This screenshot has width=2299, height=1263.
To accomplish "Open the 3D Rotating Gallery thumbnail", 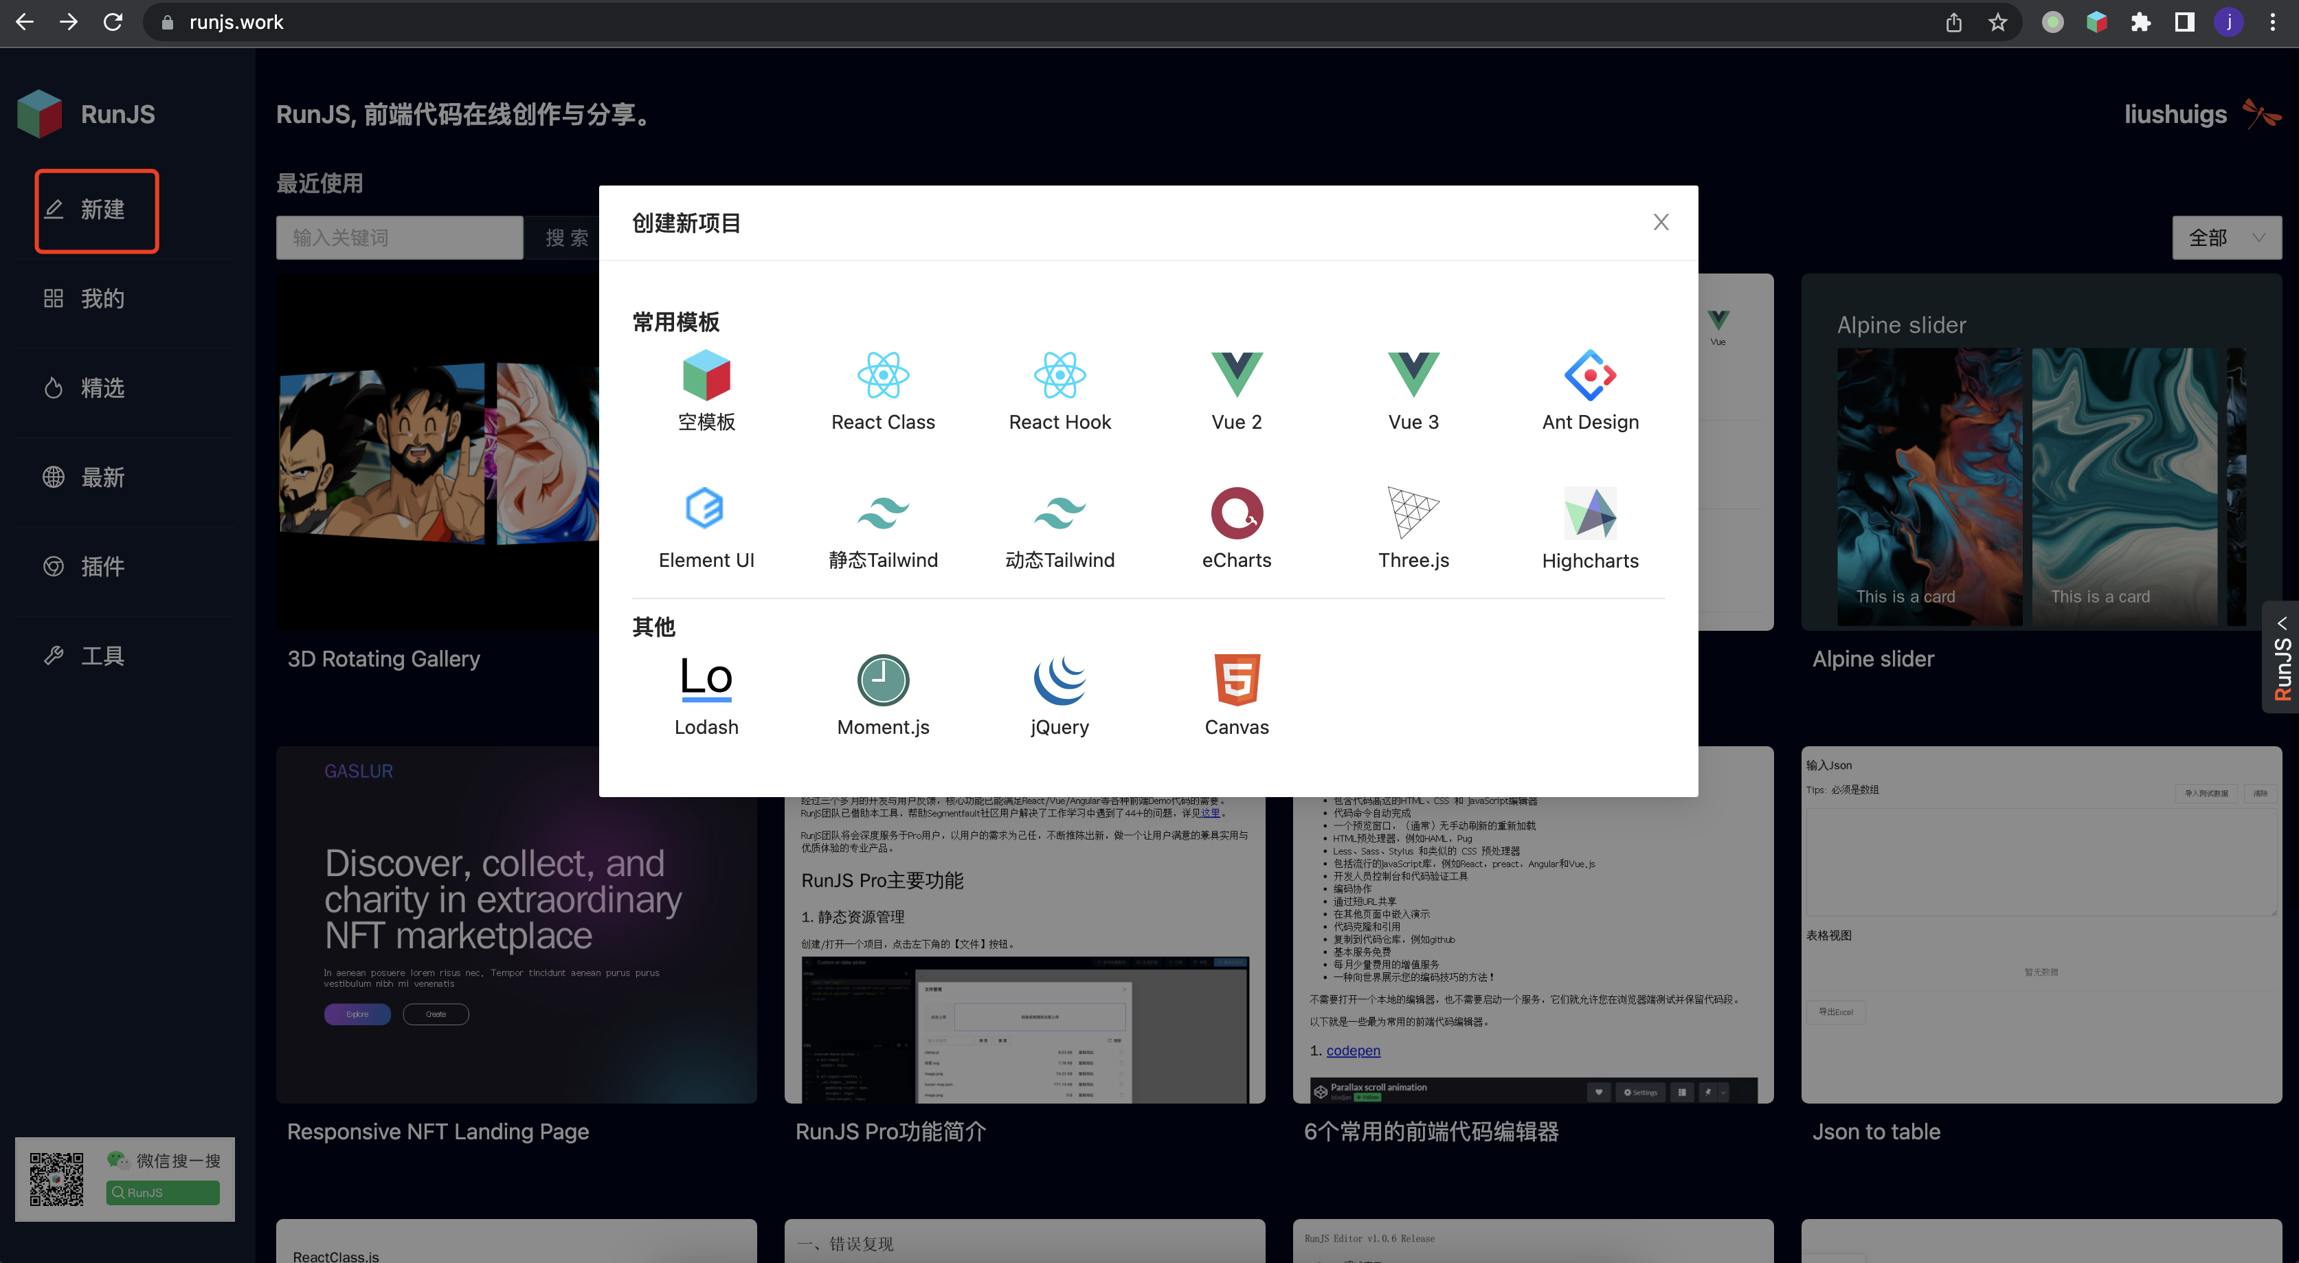I will [437, 451].
